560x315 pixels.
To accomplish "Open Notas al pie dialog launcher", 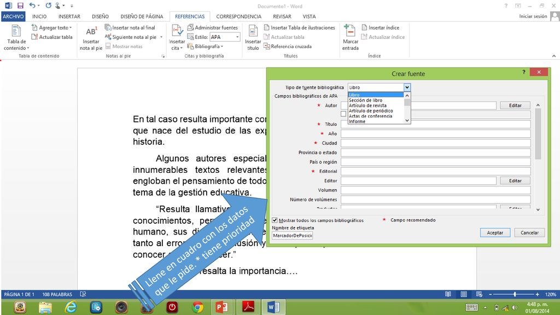I will pyautogui.click(x=163, y=56).
